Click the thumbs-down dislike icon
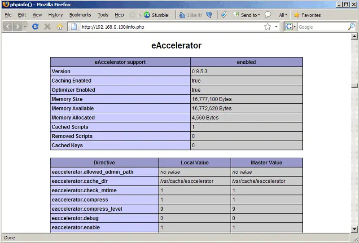The image size is (359, 243). click(209, 15)
